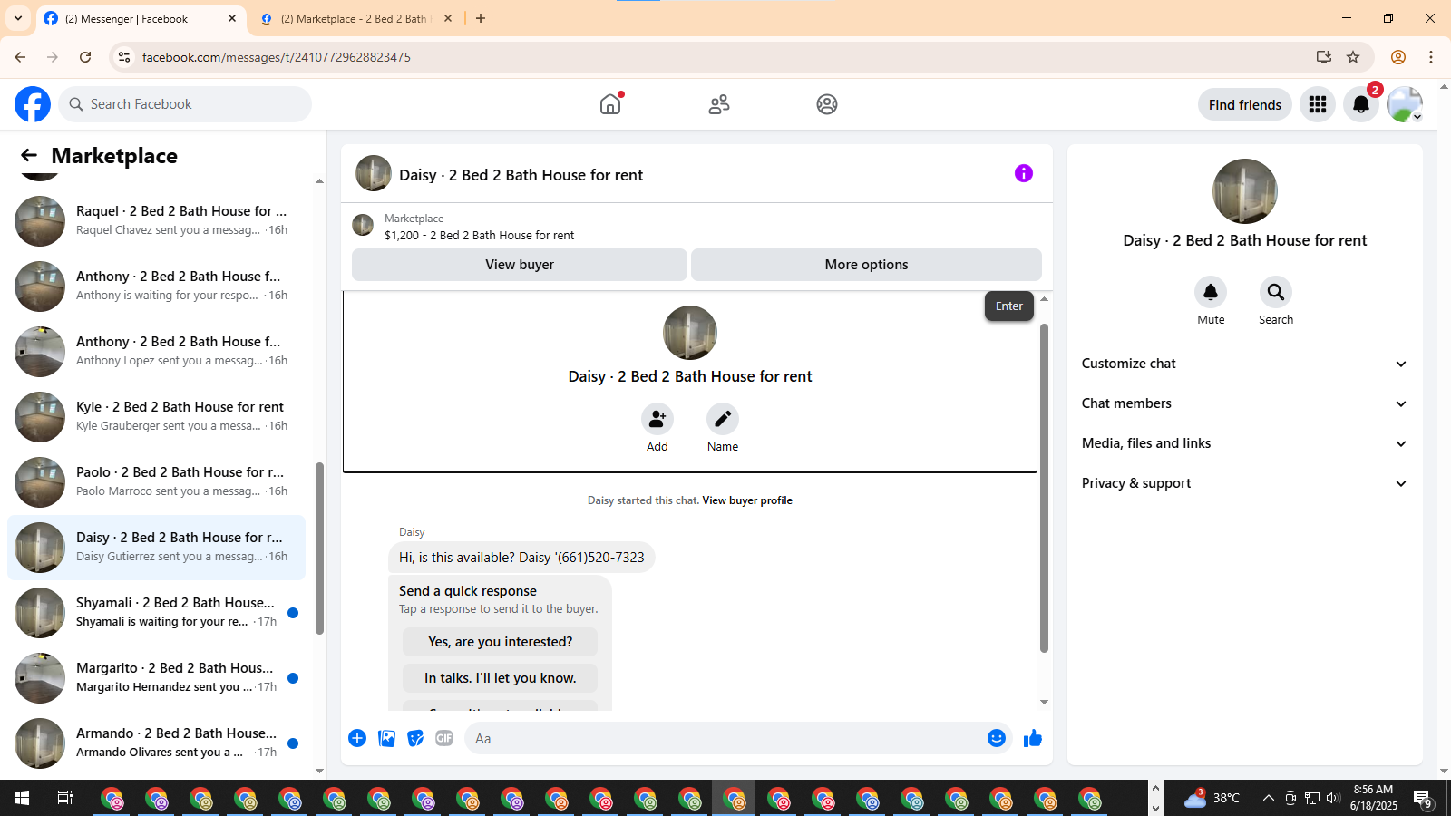The image size is (1451, 816).
Task: Open Anthony Lopez's conversation row
Action: click(156, 351)
